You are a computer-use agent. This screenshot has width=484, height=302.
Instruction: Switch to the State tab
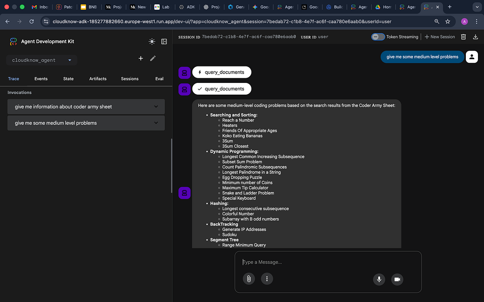[x=69, y=79]
